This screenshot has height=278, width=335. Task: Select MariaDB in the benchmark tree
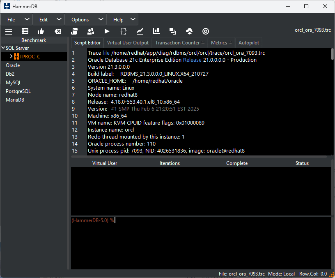pos(15,100)
